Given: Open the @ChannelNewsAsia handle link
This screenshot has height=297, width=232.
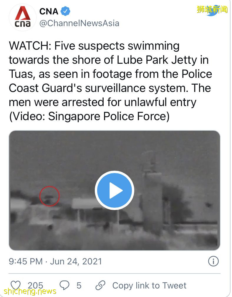Looking at the screenshot, I should pyautogui.click(x=79, y=23).
